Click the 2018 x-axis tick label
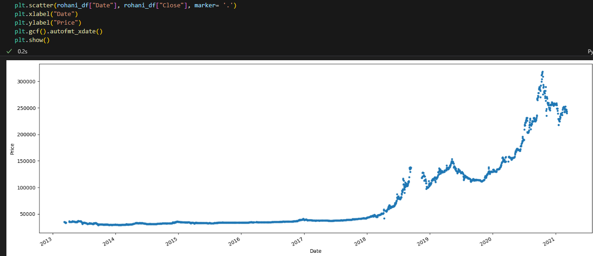The width and height of the screenshot is (593, 256). [x=360, y=241]
